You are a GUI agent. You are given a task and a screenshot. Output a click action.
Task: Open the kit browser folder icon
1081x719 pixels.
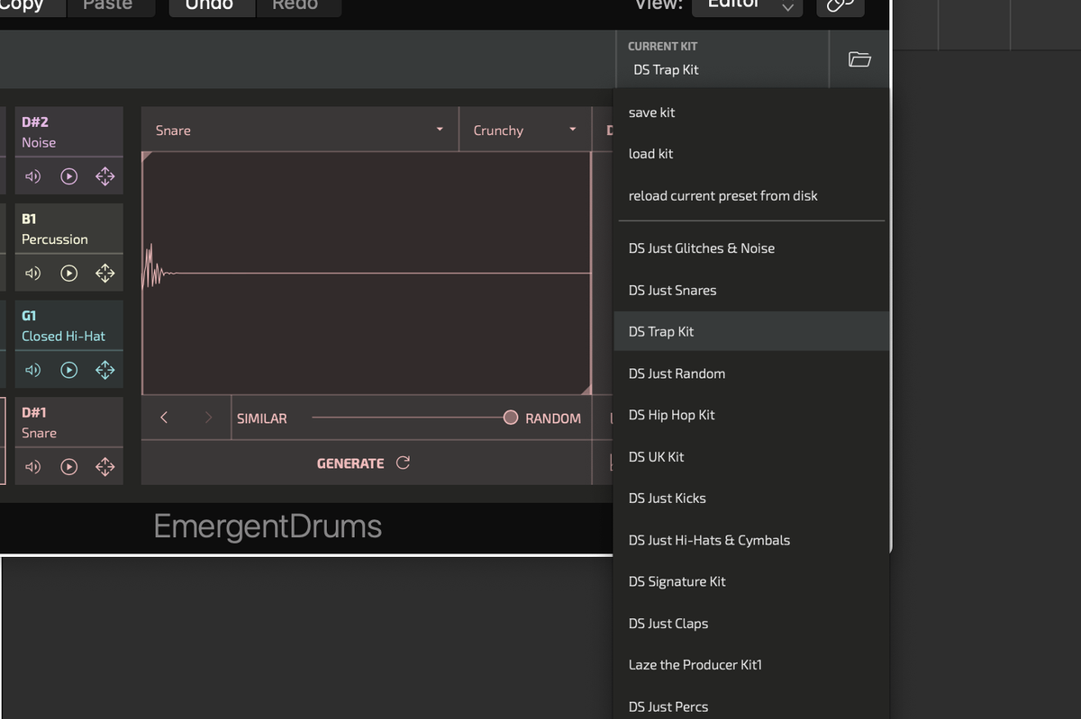pyautogui.click(x=858, y=59)
